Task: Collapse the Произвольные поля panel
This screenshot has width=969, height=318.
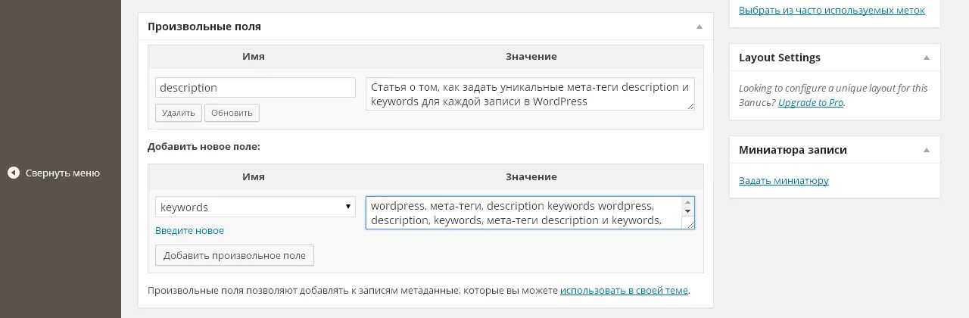Action: 699,26
